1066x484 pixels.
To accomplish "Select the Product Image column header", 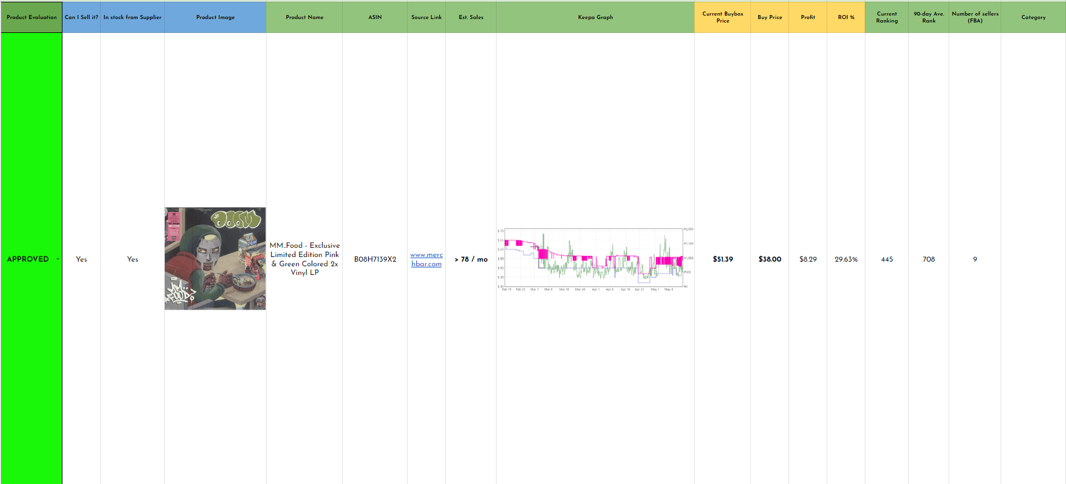I will (x=215, y=17).
